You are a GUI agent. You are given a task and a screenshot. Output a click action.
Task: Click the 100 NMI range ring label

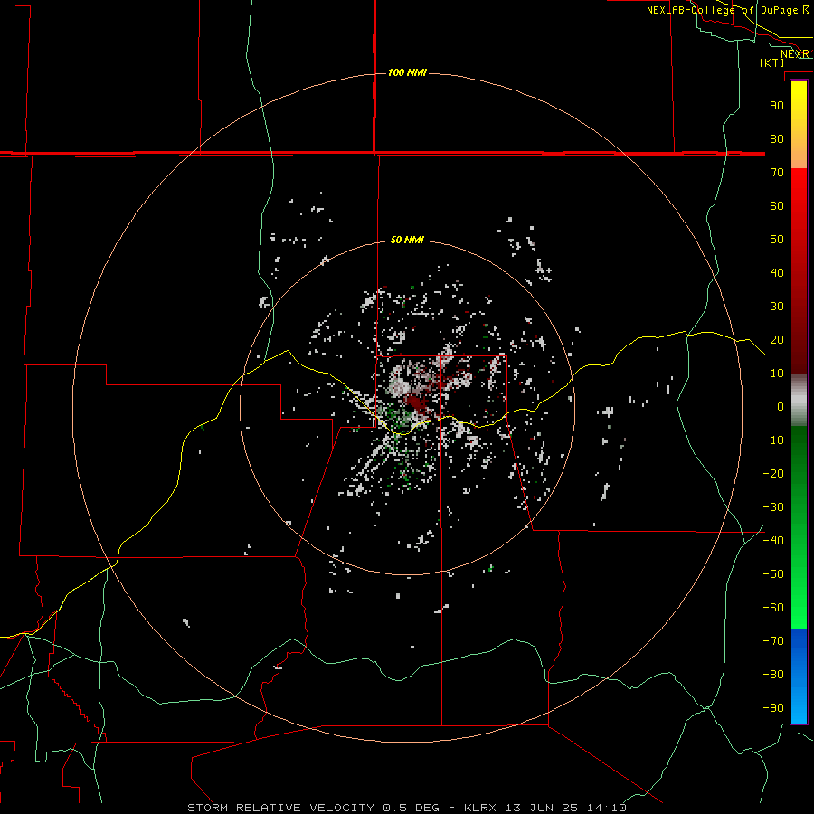[407, 72]
